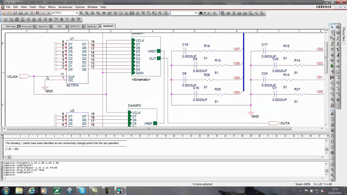
Task: Click the Windows Start button
Action: tap(6, 191)
